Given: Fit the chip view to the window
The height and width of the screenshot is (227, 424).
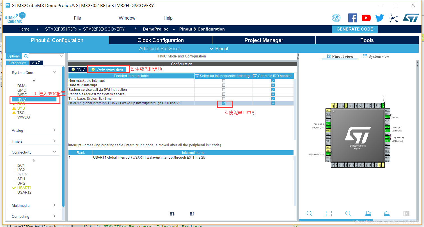Looking at the screenshot, I should (x=329, y=214).
